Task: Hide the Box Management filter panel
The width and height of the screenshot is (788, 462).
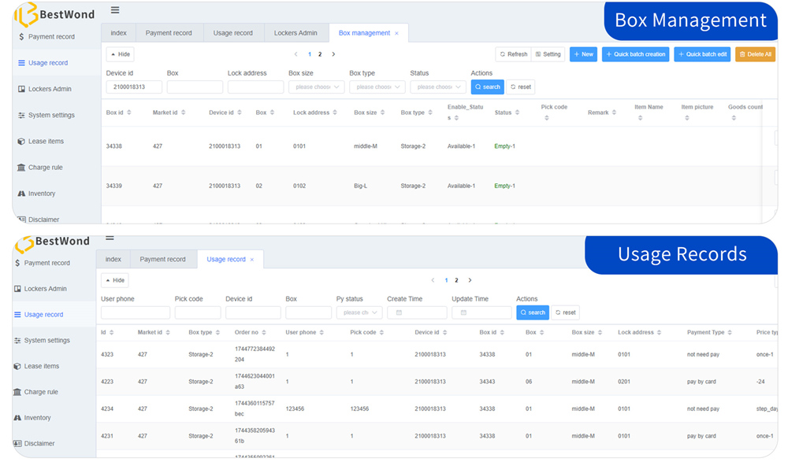Action: pyautogui.click(x=120, y=54)
